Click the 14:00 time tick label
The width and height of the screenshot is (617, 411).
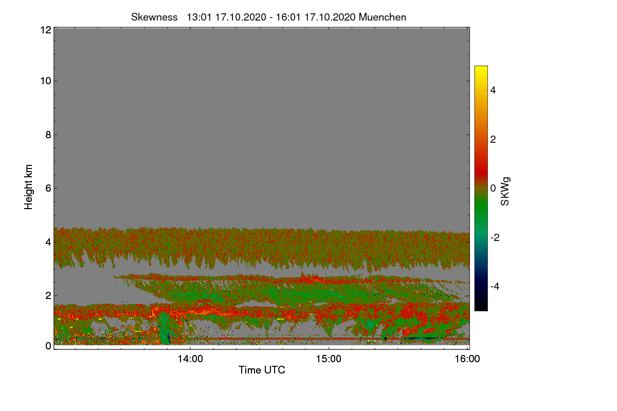coord(190,359)
